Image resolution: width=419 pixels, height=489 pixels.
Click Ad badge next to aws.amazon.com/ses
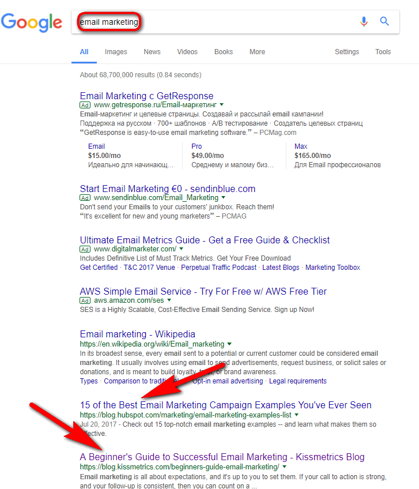[x=85, y=300]
